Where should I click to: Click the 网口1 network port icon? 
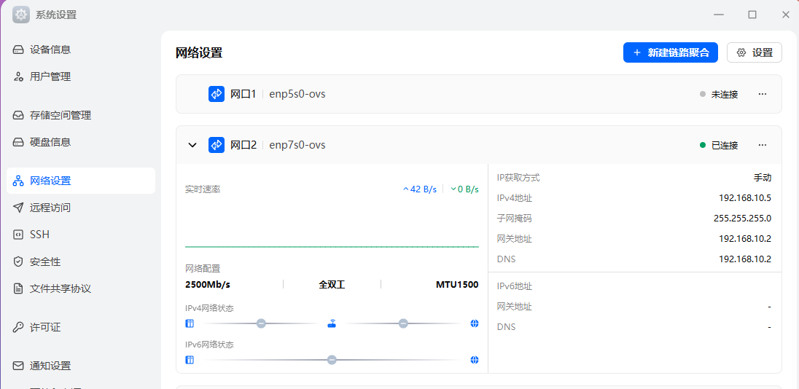pyautogui.click(x=217, y=94)
